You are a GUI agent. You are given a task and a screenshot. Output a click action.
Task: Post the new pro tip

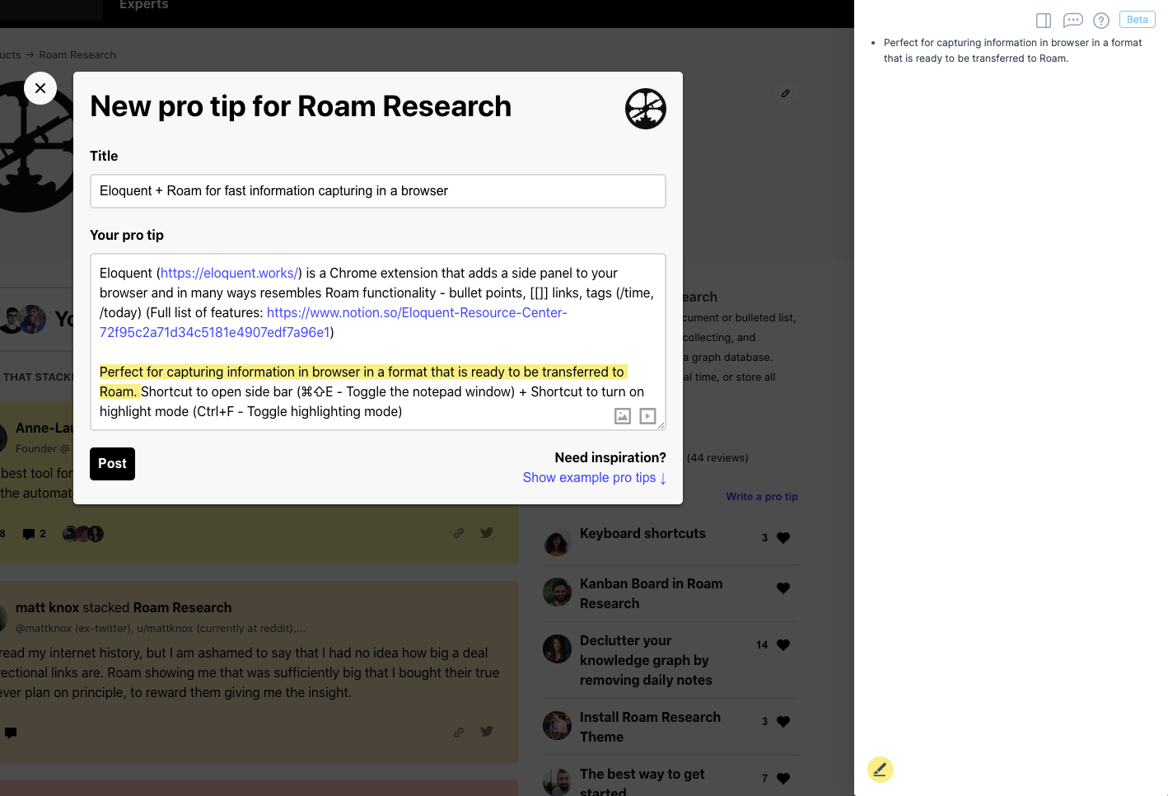pos(112,464)
